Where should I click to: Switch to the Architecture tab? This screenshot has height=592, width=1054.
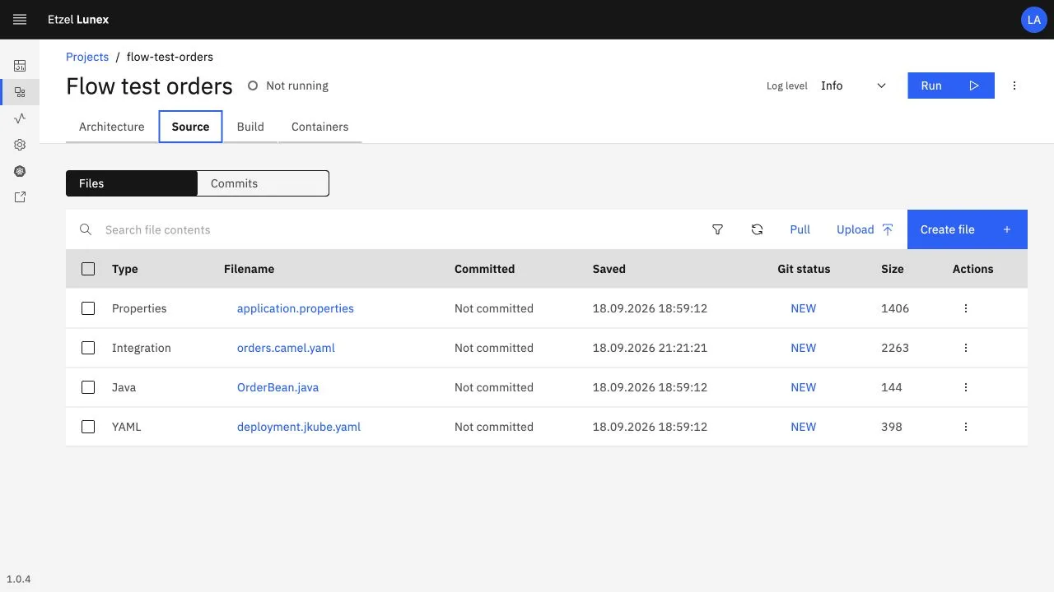(x=112, y=127)
